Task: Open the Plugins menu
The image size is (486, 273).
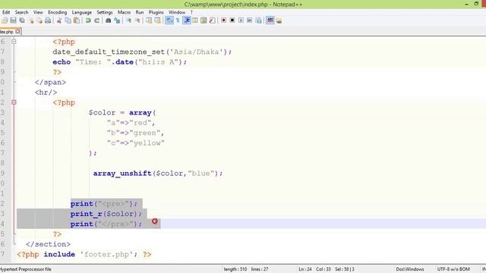Action: 156,12
